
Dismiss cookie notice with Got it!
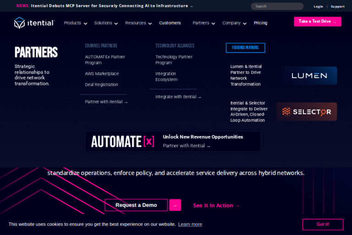pos(323,224)
